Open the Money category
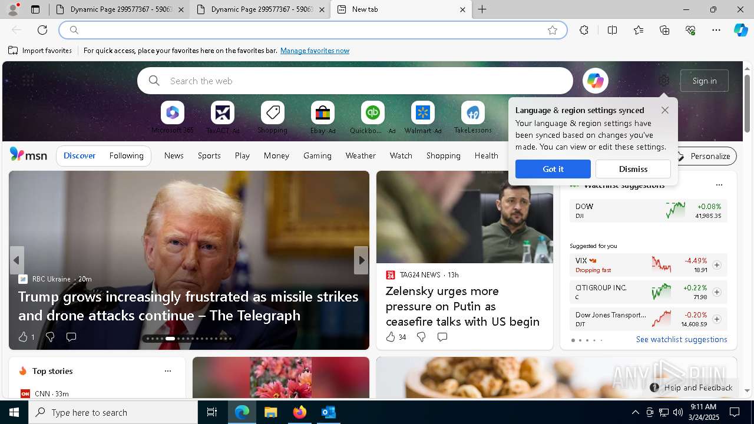754x424 pixels. [276, 155]
